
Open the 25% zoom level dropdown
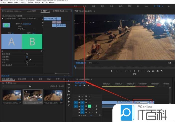coord(93,63)
